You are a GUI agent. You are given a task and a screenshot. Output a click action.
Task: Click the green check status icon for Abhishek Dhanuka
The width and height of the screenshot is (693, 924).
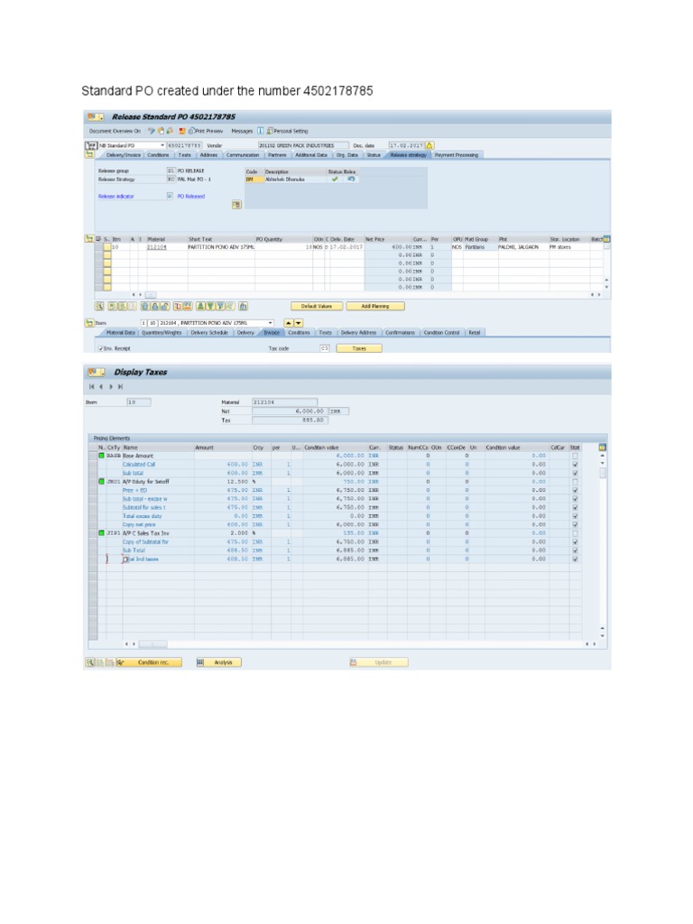(335, 179)
